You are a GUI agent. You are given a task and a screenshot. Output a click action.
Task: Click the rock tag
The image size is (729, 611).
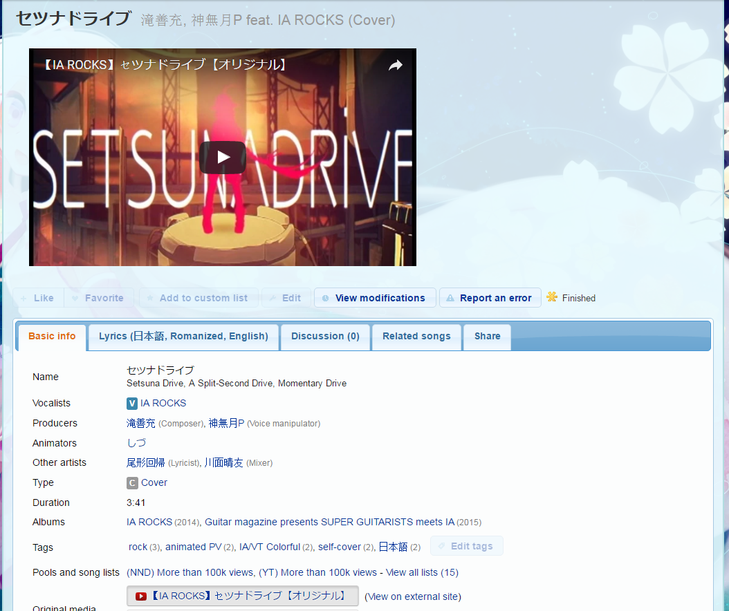138,547
